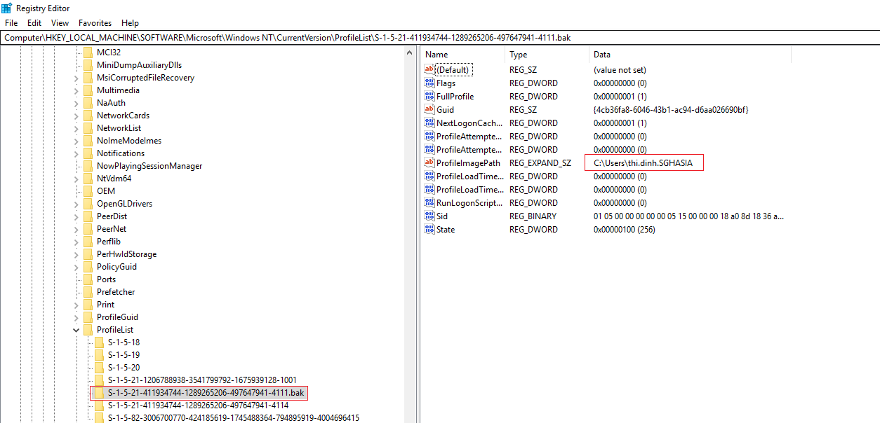Open the Help menu
The width and height of the screenshot is (880, 423).
pos(131,23)
